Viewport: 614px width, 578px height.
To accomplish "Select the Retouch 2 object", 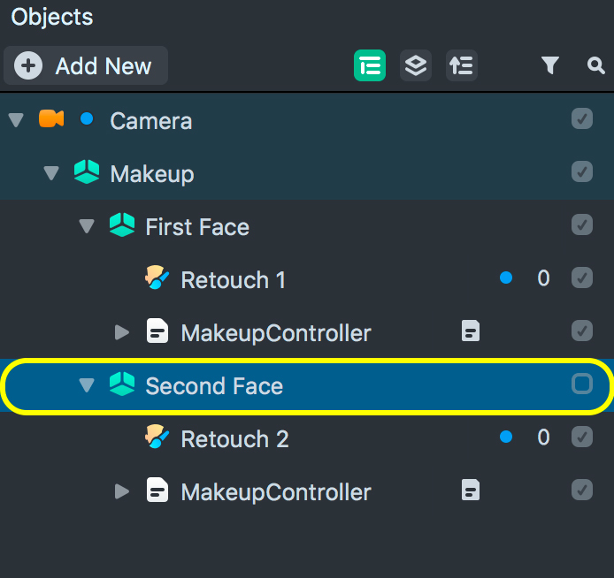I will [x=234, y=438].
